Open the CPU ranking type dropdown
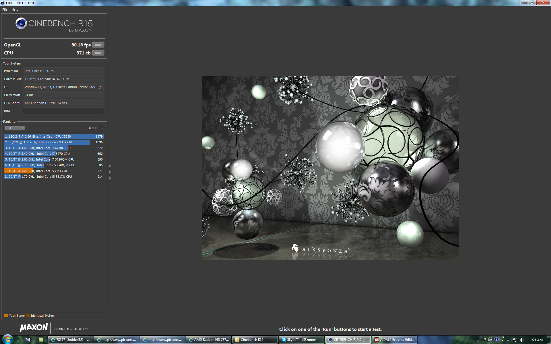This screenshot has width=551, height=344. (x=15, y=128)
